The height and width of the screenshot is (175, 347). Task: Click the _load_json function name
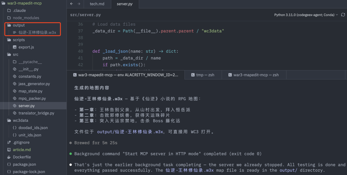pos(115,51)
